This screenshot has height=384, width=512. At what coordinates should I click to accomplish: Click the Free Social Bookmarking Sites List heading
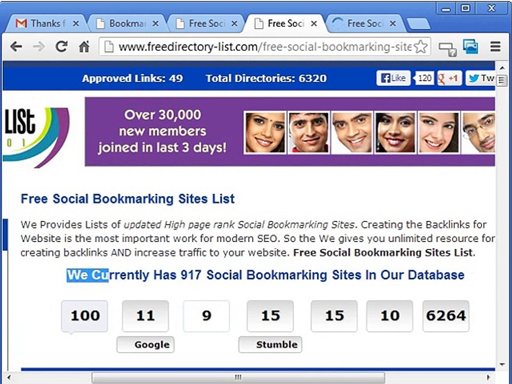pyautogui.click(x=127, y=198)
